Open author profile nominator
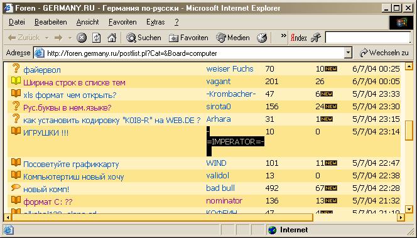 point(224,201)
